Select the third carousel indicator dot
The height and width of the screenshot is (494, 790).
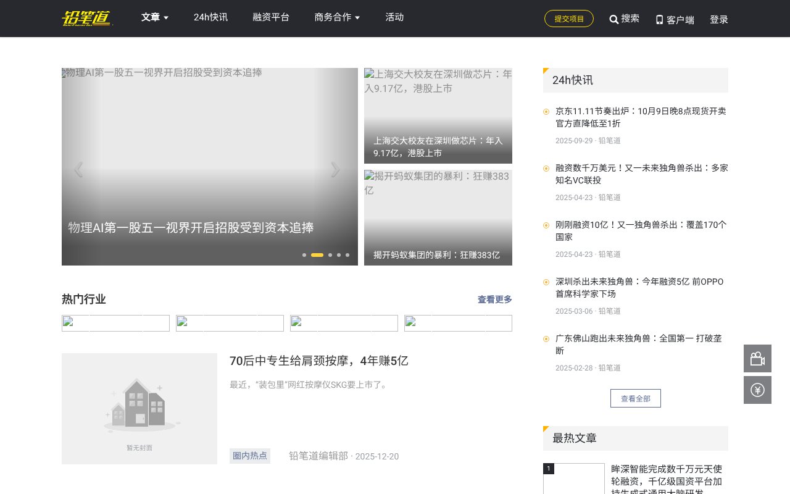[330, 254]
